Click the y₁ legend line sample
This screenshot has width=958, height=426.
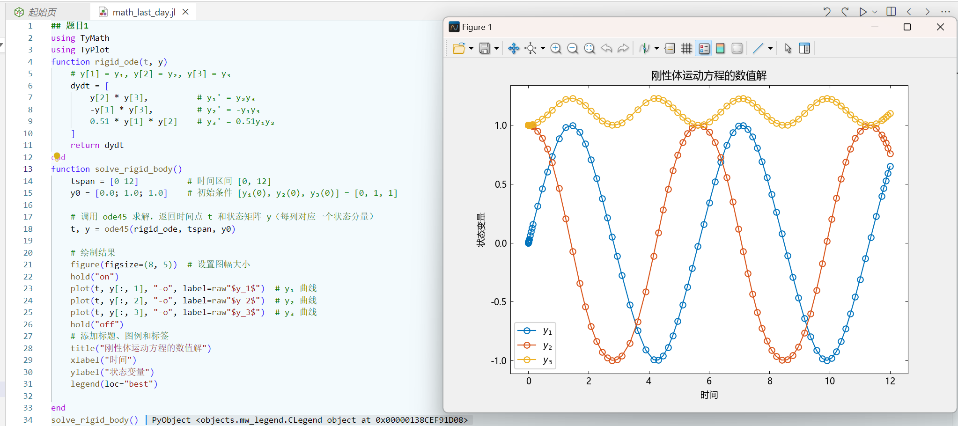(x=527, y=331)
